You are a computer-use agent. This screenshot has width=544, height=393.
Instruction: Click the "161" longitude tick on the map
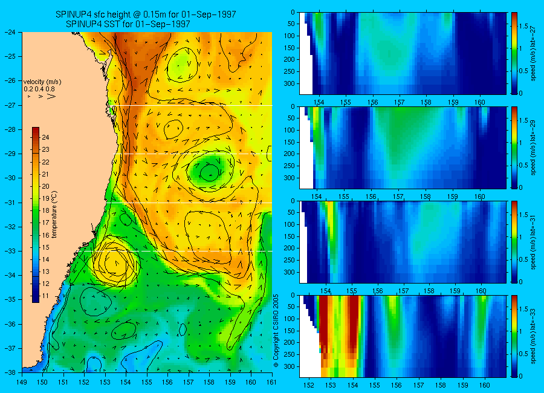[271, 382]
